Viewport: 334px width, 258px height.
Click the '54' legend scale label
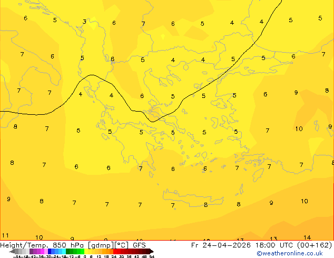click(x=152, y=256)
